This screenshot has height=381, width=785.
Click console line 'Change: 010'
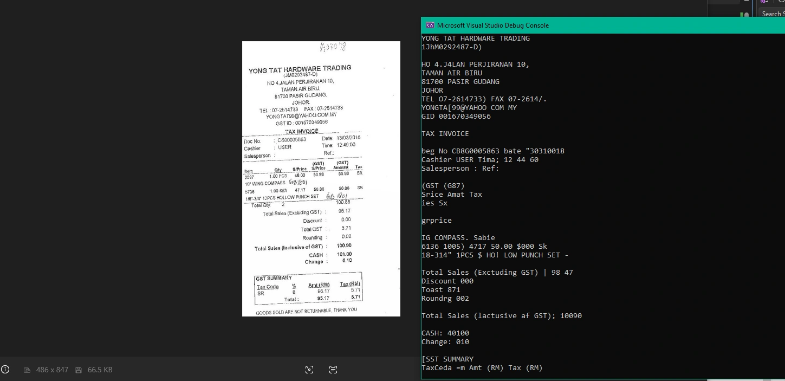coord(445,342)
